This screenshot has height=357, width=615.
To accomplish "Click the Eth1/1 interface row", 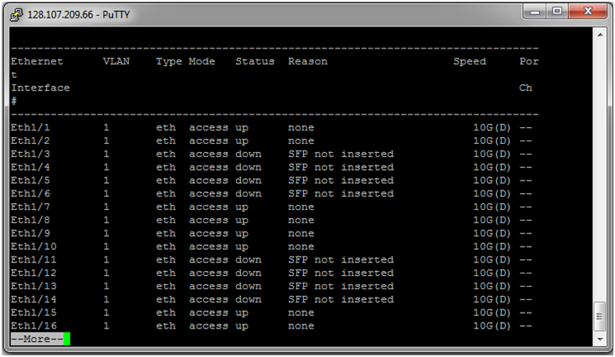I will 274,127.
